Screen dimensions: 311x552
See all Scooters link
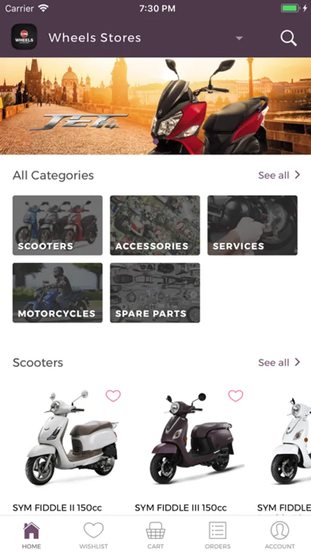click(279, 362)
